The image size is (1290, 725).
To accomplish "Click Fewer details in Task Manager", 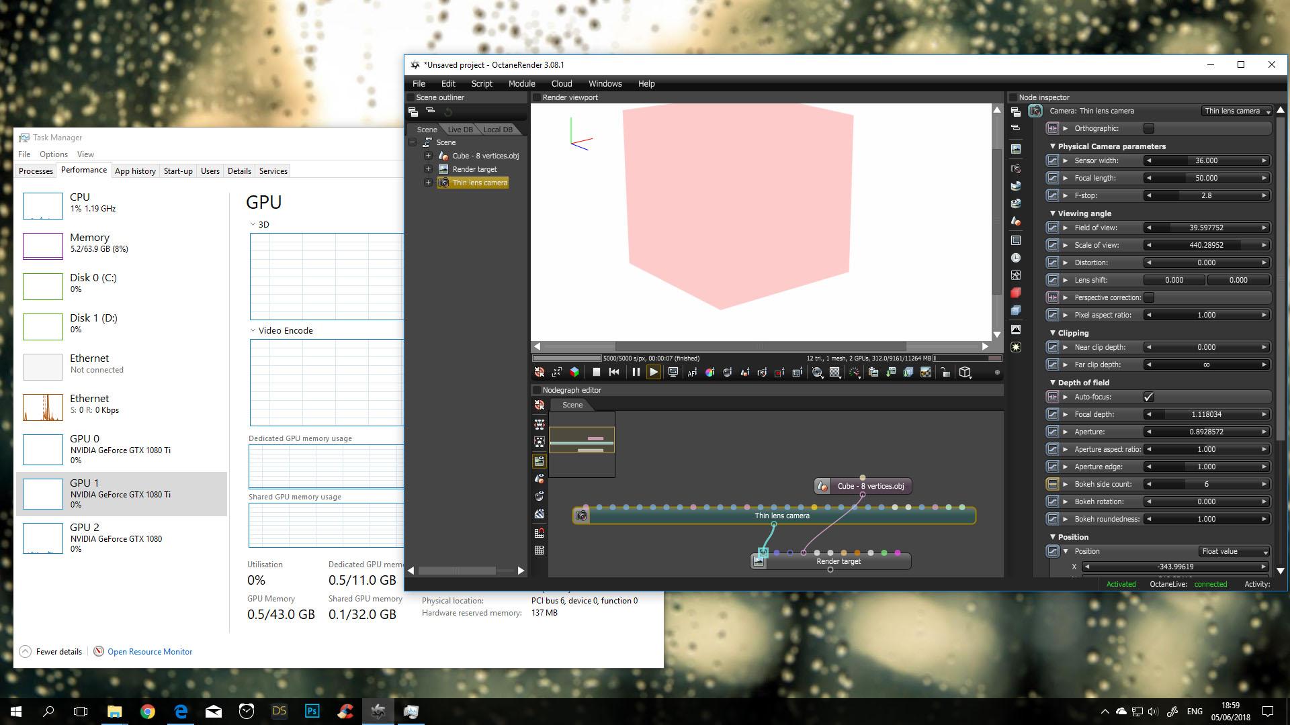I will click(58, 652).
